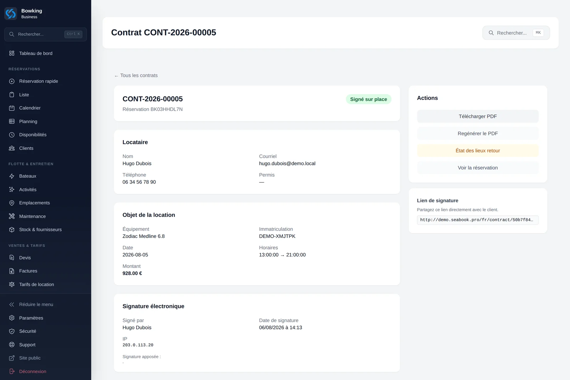Viewport: 570px width, 380px height.
Task: Open Tableau de bord dashboard icon
Action: 12,53
